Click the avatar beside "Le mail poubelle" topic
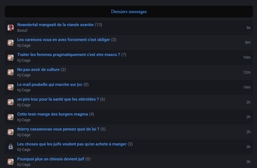The height and width of the screenshot is (168, 257). click(x=11, y=87)
